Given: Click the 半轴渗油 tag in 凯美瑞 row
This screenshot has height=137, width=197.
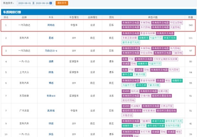Looking at the screenshot, I should pyautogui.click(x=127, y=115).
